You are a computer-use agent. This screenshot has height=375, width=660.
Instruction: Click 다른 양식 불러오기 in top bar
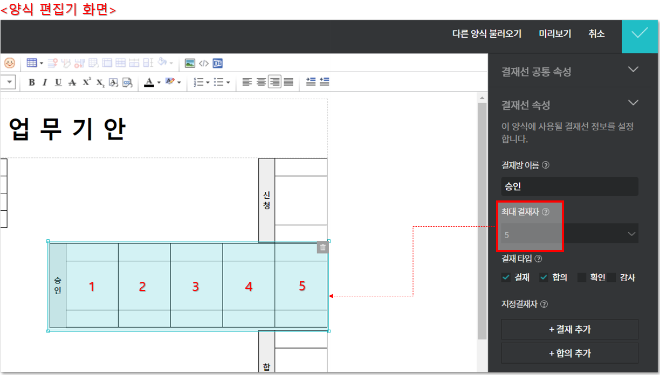click(486, 33)
